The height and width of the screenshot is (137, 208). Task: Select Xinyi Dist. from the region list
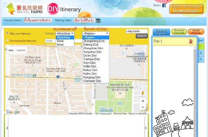click(x=96, y=63)
